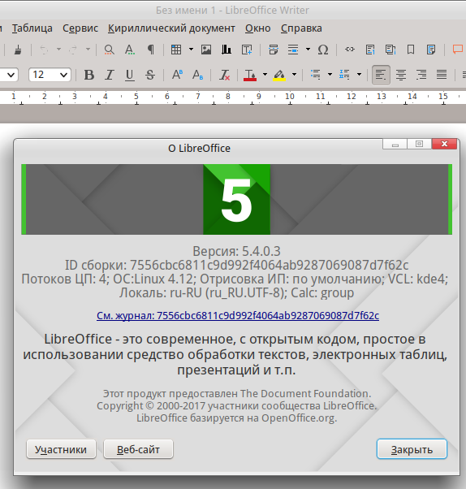Insert image icon

pos(206,50)
